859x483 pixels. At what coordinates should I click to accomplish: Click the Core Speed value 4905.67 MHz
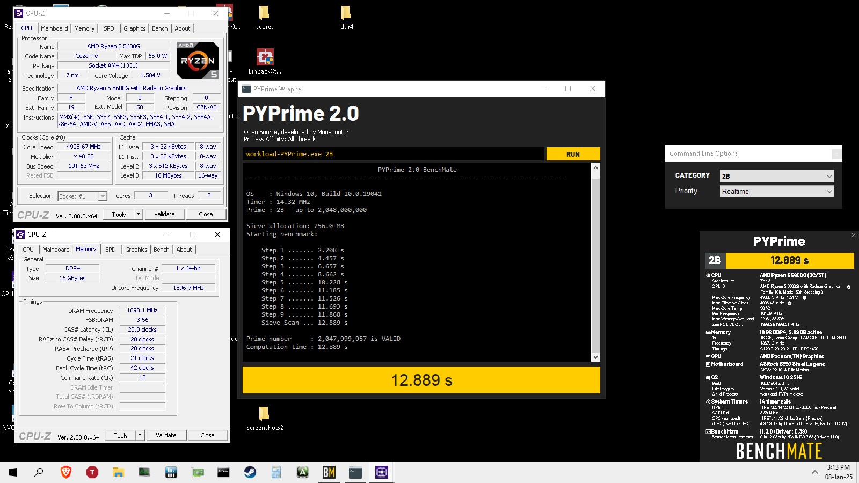pyautogui.click(x=84, y=147)
